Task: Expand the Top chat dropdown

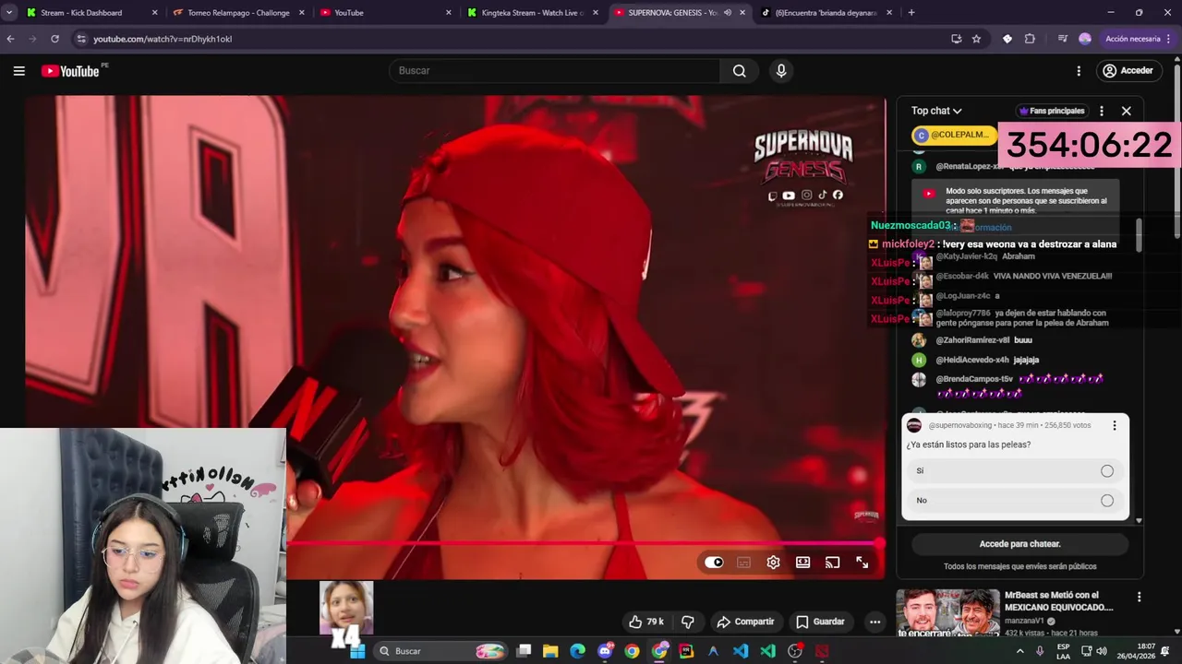Action: coord(936,111)
